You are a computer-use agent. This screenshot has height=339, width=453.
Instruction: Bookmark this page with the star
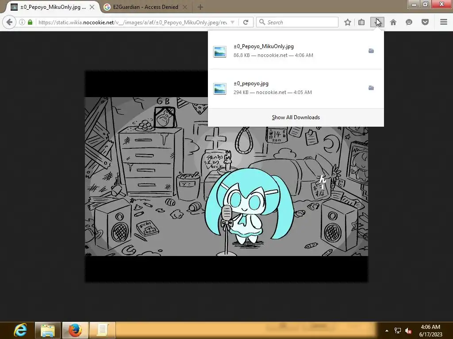click(x=348, y=22)
